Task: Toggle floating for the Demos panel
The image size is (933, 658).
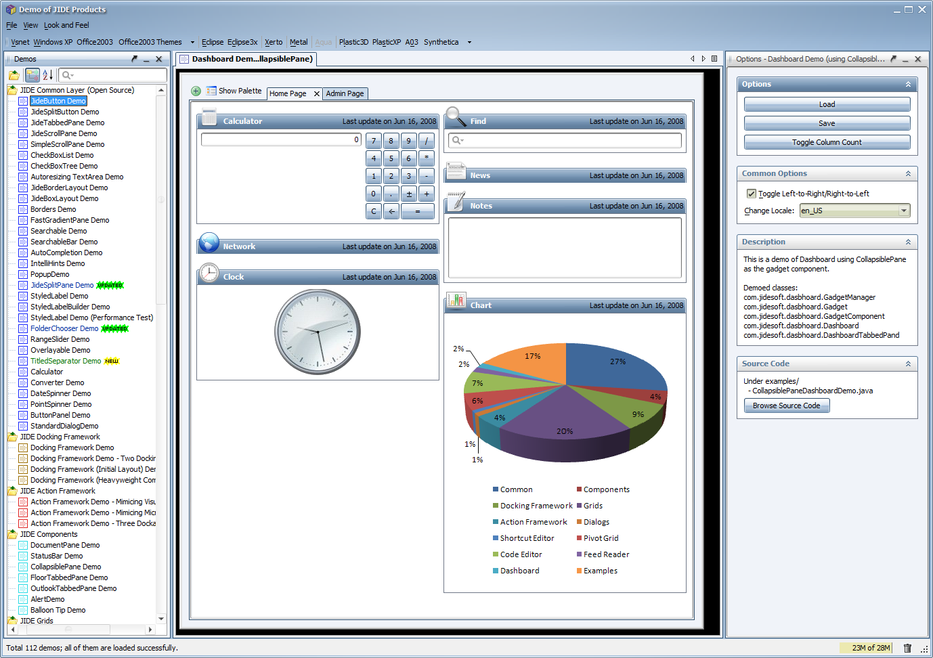Action: (134, 59)
